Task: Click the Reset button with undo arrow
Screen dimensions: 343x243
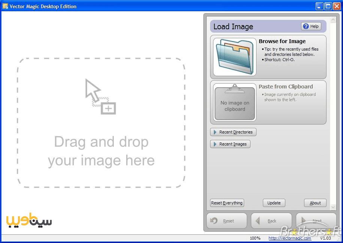Action: [227, 220]
